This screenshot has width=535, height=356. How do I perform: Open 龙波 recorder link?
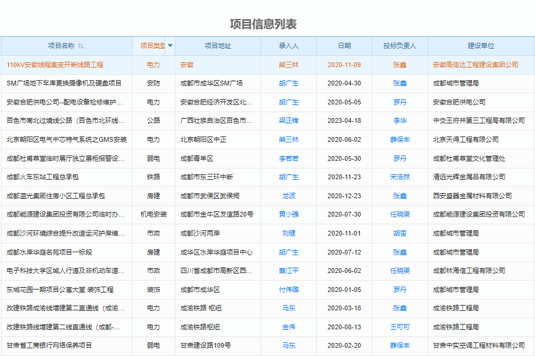[289, 196]
